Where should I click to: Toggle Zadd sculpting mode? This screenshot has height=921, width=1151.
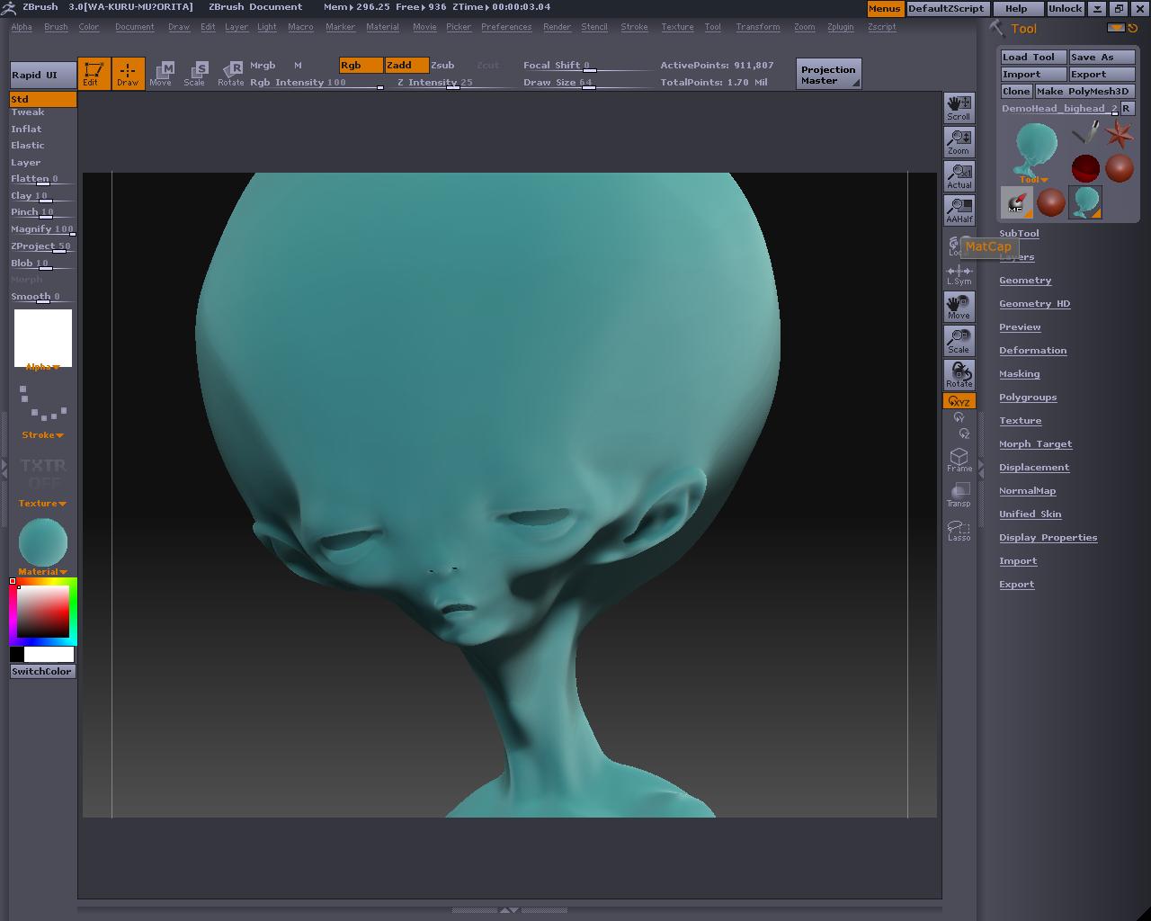[406, 66]
